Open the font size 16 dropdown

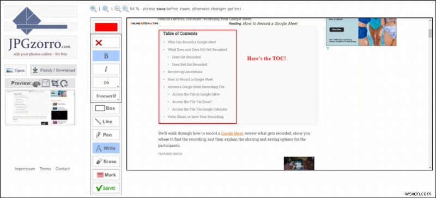pyautogui.click(x=106, y=82)
